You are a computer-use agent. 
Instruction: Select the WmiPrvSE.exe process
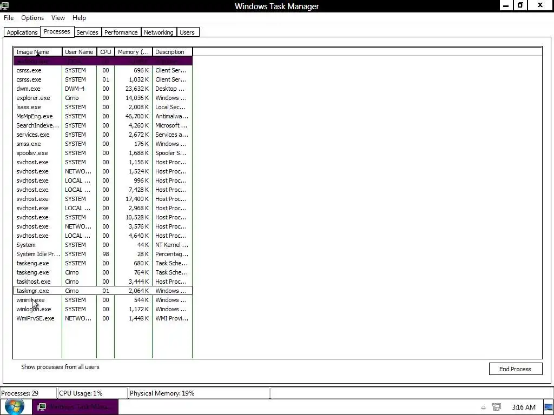(x=103, y=318)
